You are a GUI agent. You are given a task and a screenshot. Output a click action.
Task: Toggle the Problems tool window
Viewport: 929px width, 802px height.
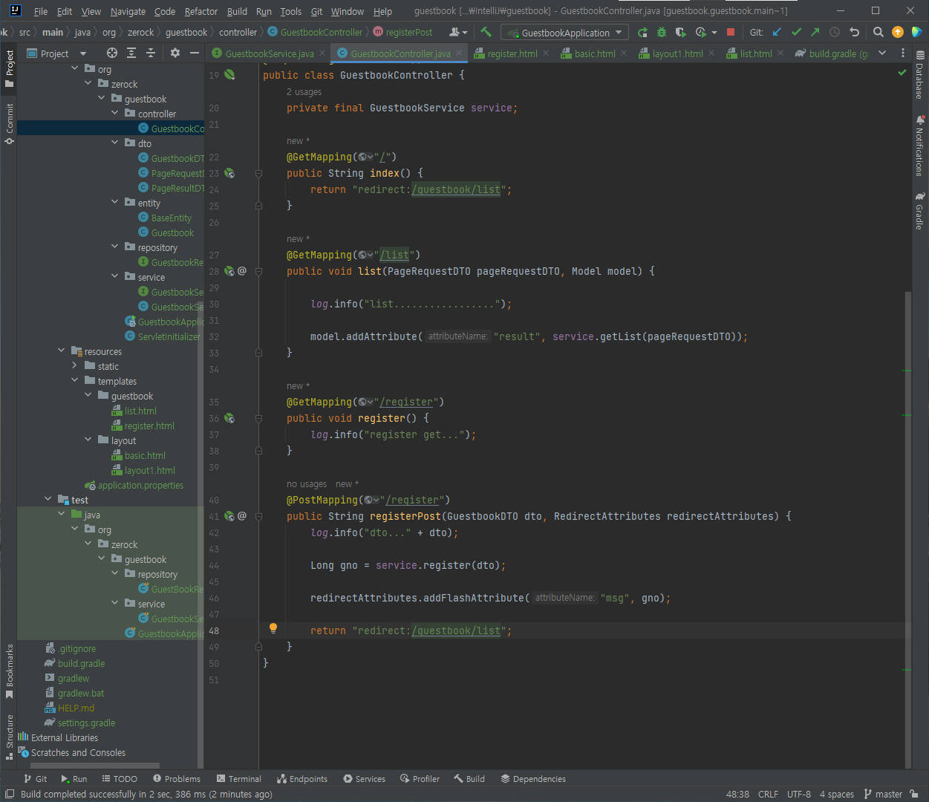point(177,779)
